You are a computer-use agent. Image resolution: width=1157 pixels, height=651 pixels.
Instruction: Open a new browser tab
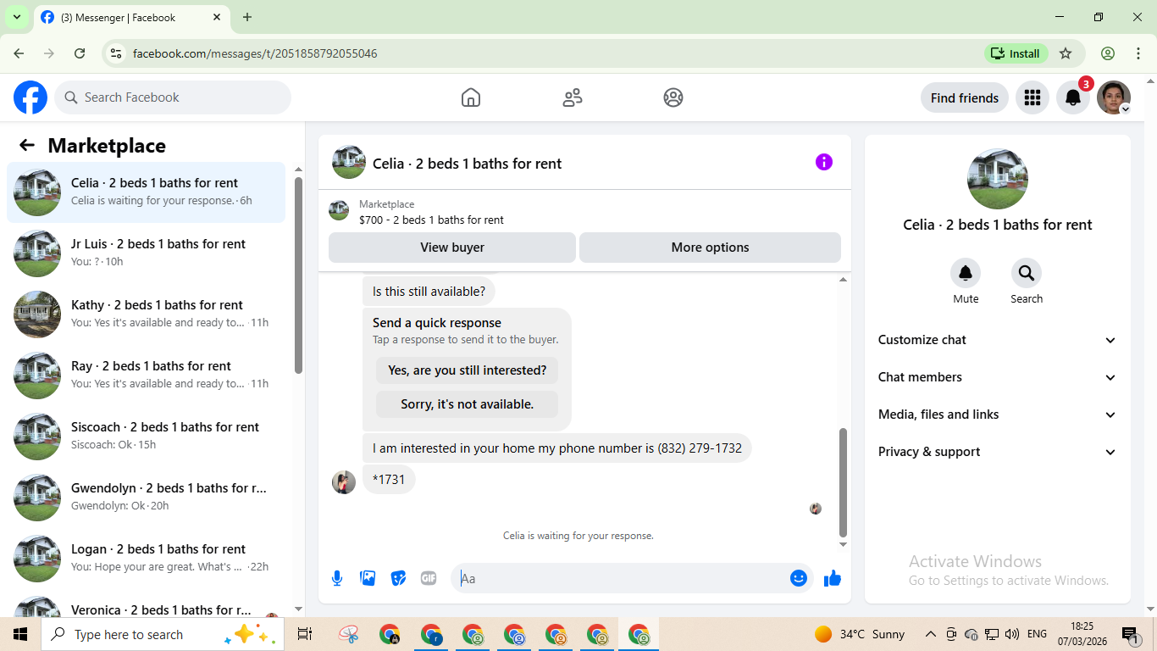coord(247,17)
